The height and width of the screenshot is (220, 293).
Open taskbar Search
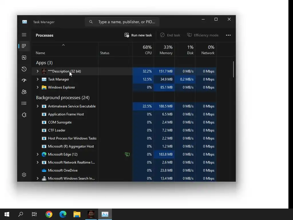tap(21, 214)
